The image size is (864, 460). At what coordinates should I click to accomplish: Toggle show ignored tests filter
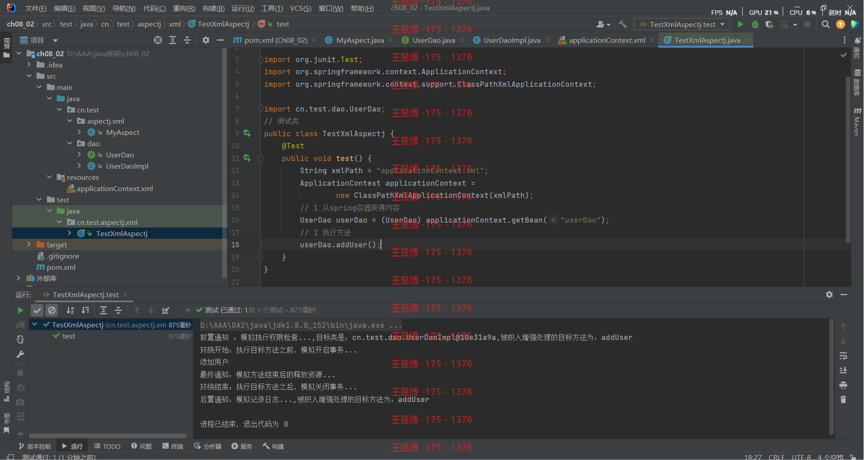click(52, 310)
